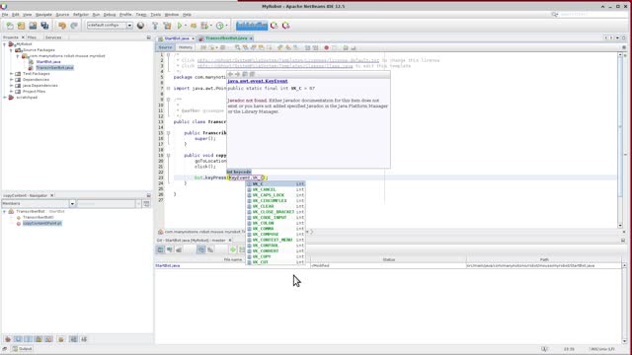Open the Refactor menu

(81, 15)
